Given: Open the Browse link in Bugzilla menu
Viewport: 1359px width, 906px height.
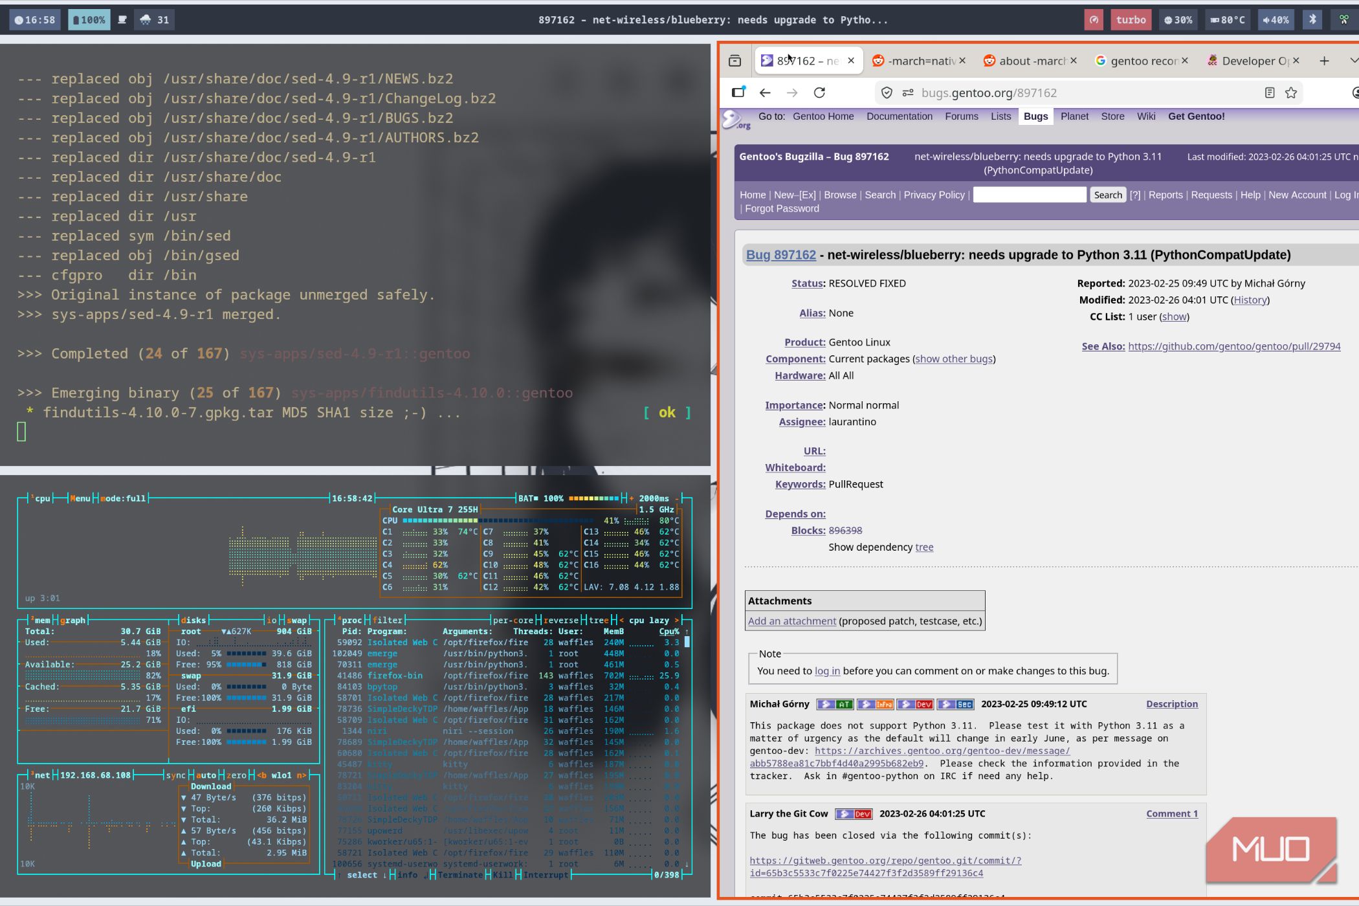Looking at the screenshot, I should pos(840,195).
